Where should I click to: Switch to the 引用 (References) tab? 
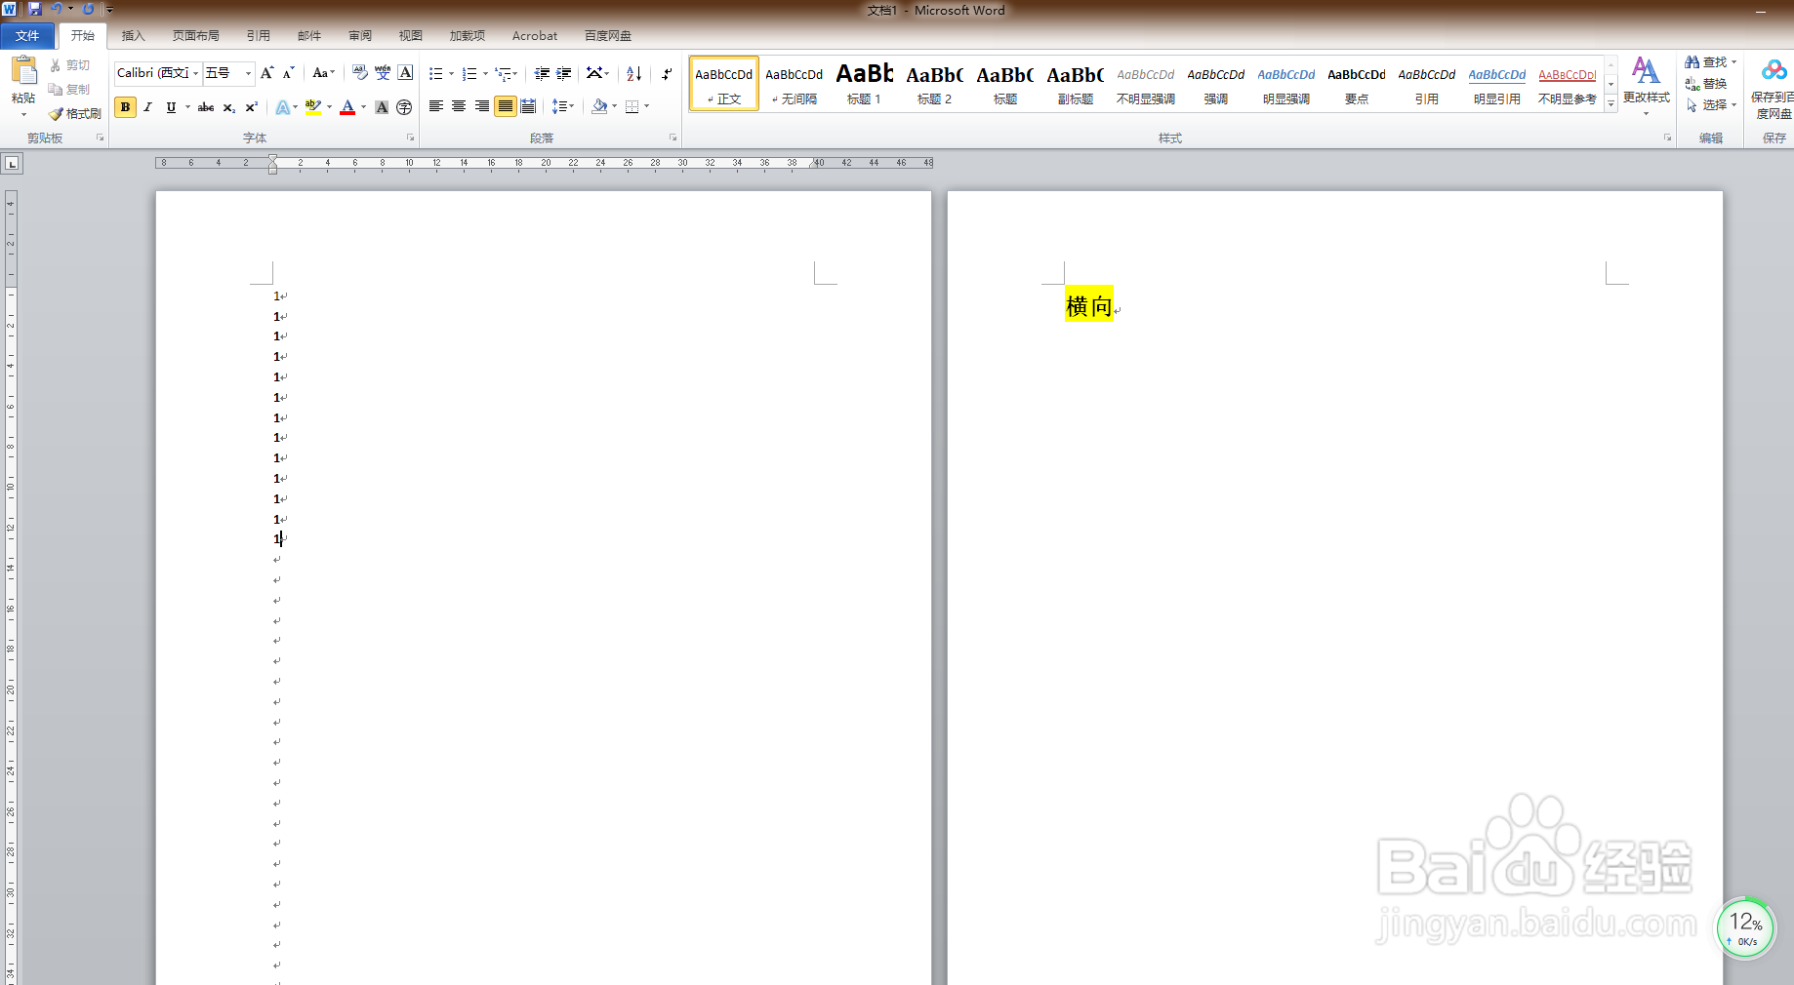[x=259, y=36]
